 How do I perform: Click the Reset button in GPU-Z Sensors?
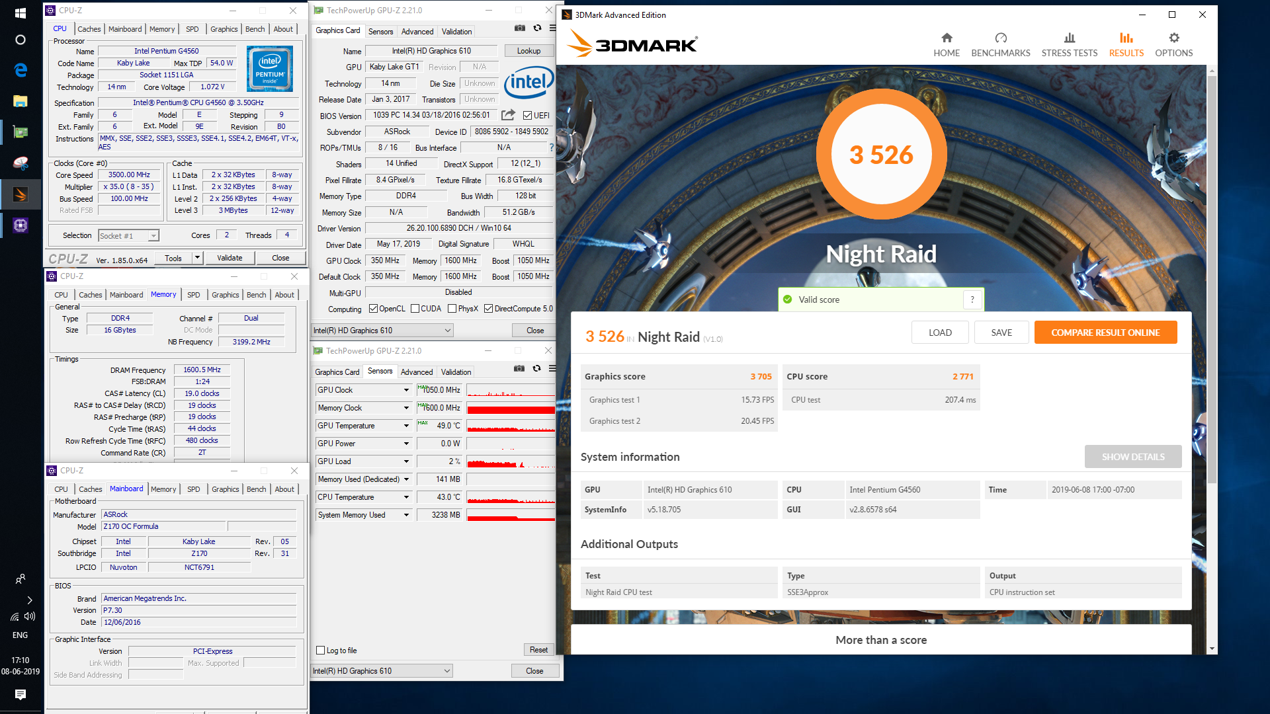[538, 650]
